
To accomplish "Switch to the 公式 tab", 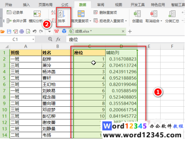I will click(x=65, y=5).
